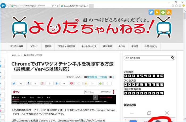Click the 現在の閲覧者数 counter
This screenshot has height=122, width=186.
pos(144,93)
